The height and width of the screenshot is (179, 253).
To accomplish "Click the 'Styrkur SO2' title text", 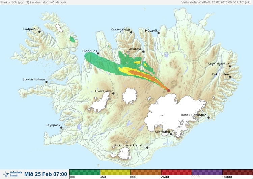I will [9, 2].
